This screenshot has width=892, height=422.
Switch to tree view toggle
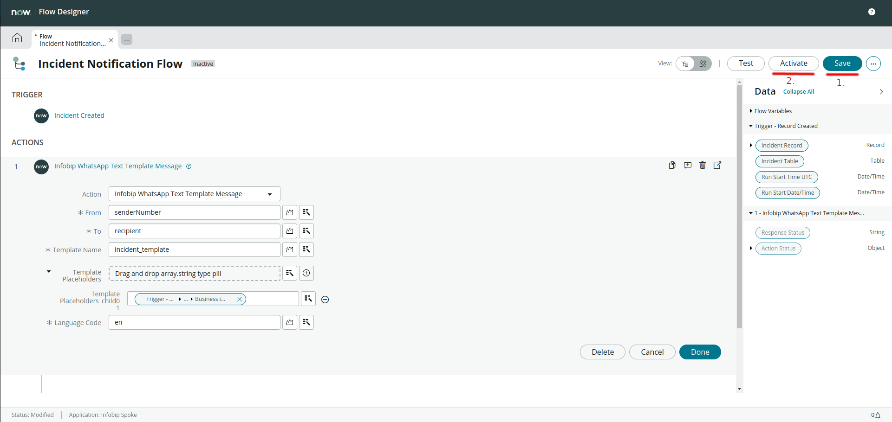pos(685,64)
